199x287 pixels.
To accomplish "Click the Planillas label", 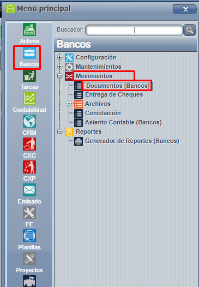I will (x=29, y=247).
